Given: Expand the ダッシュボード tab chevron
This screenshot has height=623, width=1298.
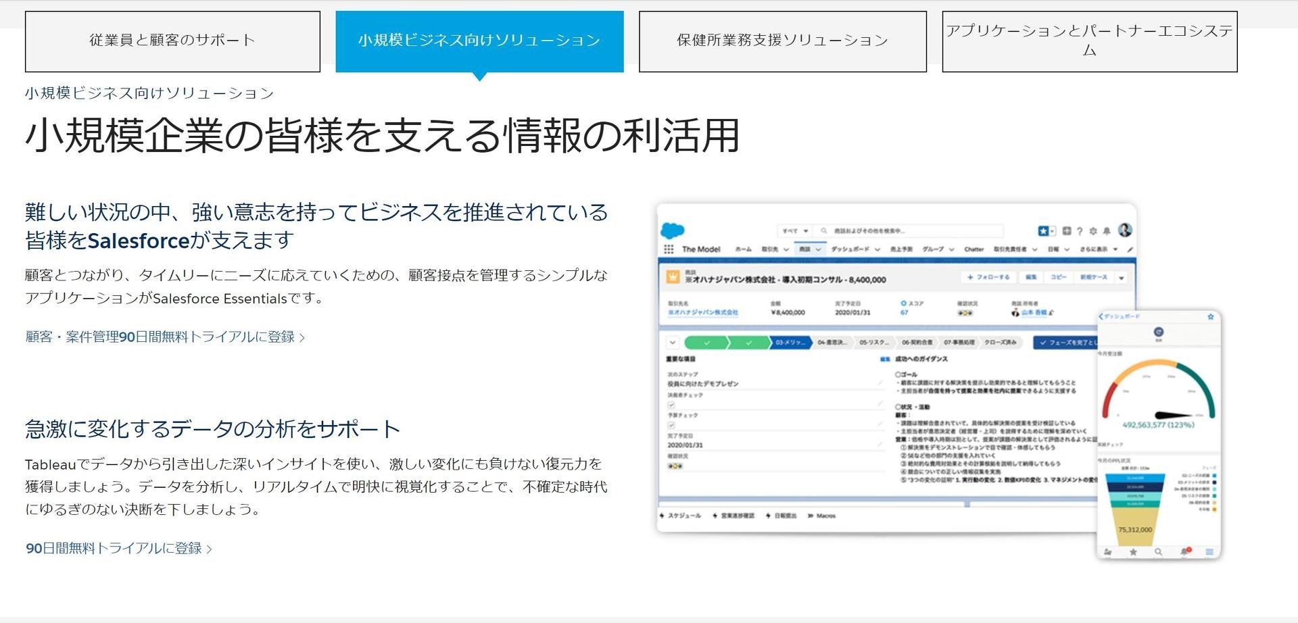Looking at the screenshot, I should (878, 249).
